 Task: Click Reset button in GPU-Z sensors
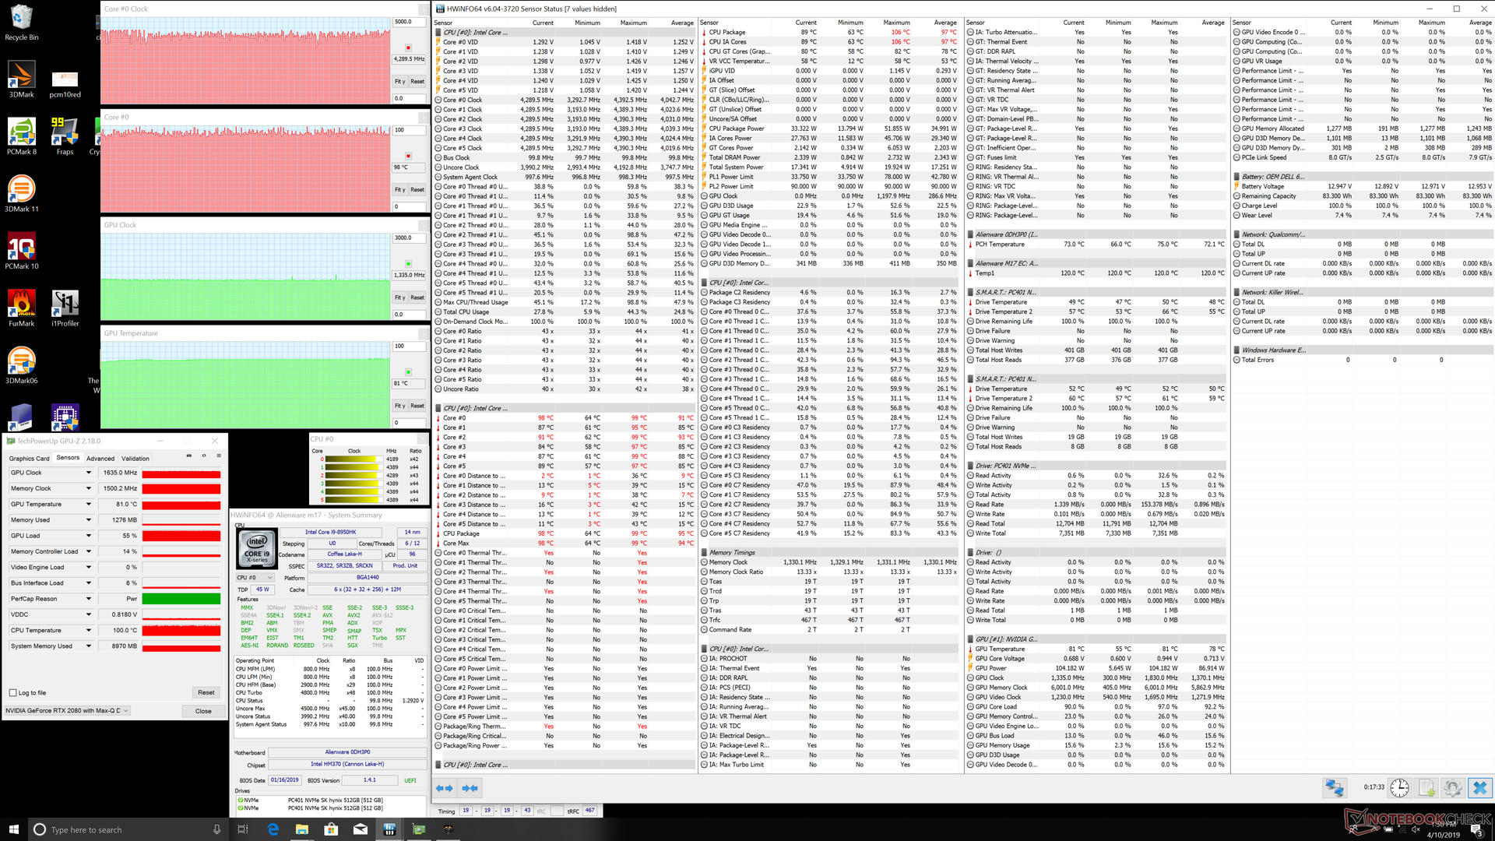(206, 692)
